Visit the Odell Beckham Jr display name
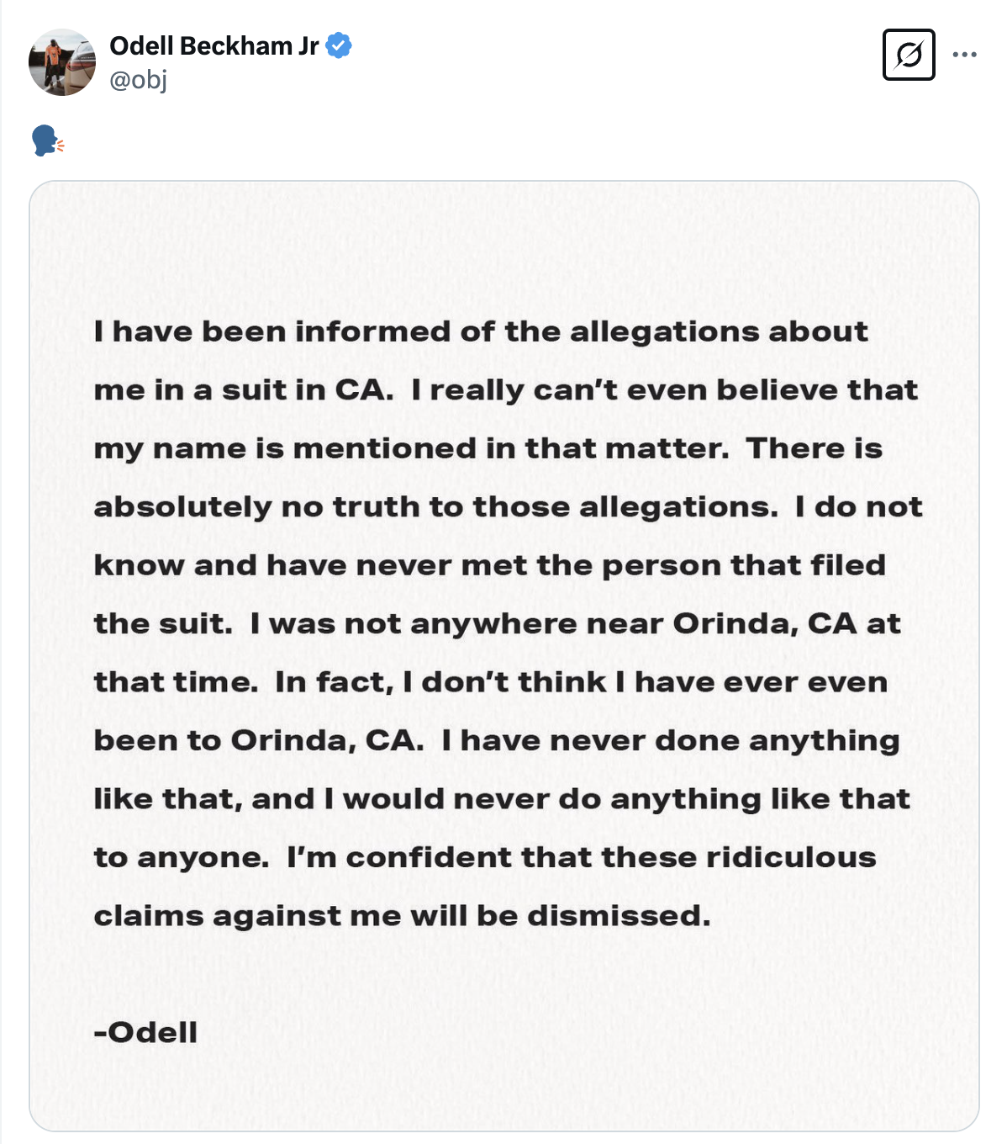 pyautogui.click(x=214, y=45)
